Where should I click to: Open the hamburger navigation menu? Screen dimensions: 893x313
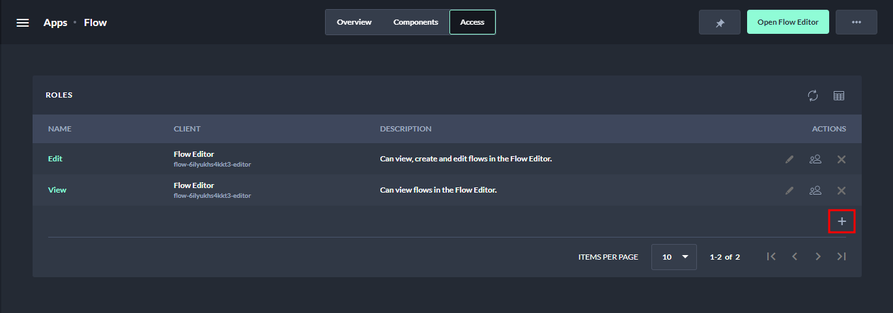(x=23, y=23)
